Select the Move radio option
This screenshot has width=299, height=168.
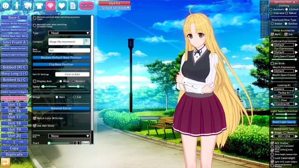(61, 81)
